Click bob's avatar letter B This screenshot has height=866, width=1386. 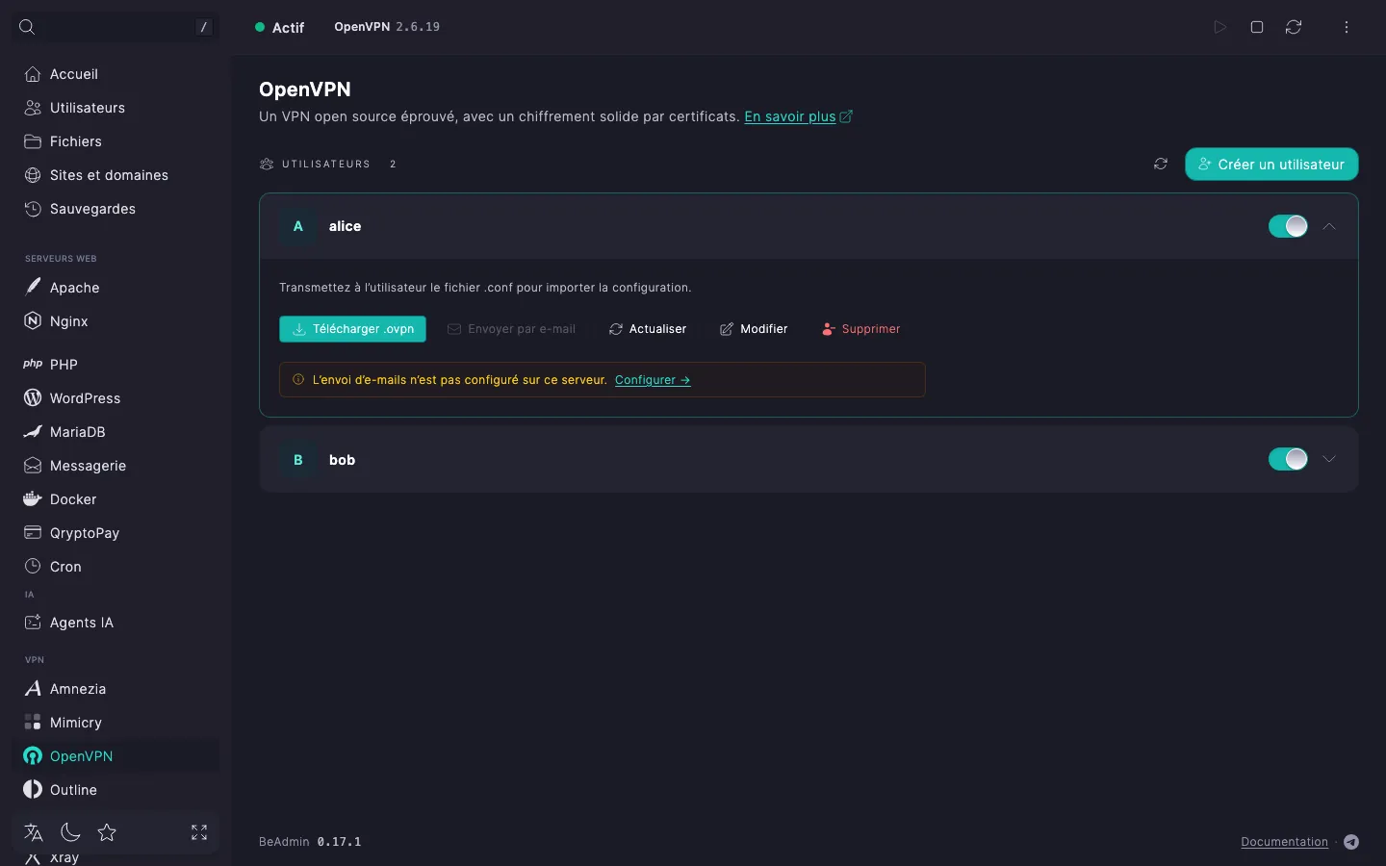298,460
